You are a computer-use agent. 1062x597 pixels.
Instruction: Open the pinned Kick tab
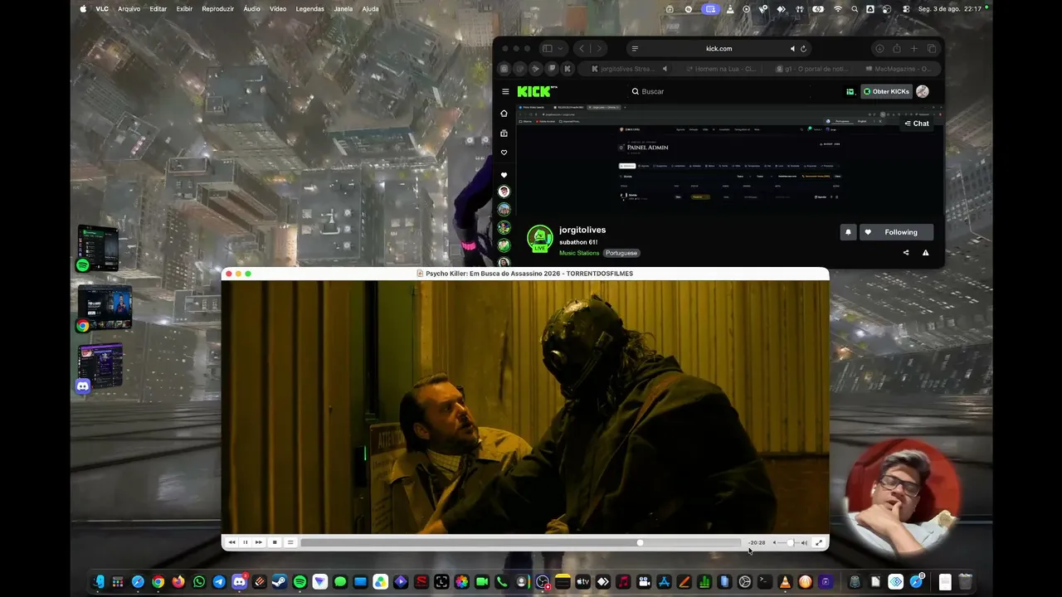pos(568,69)
